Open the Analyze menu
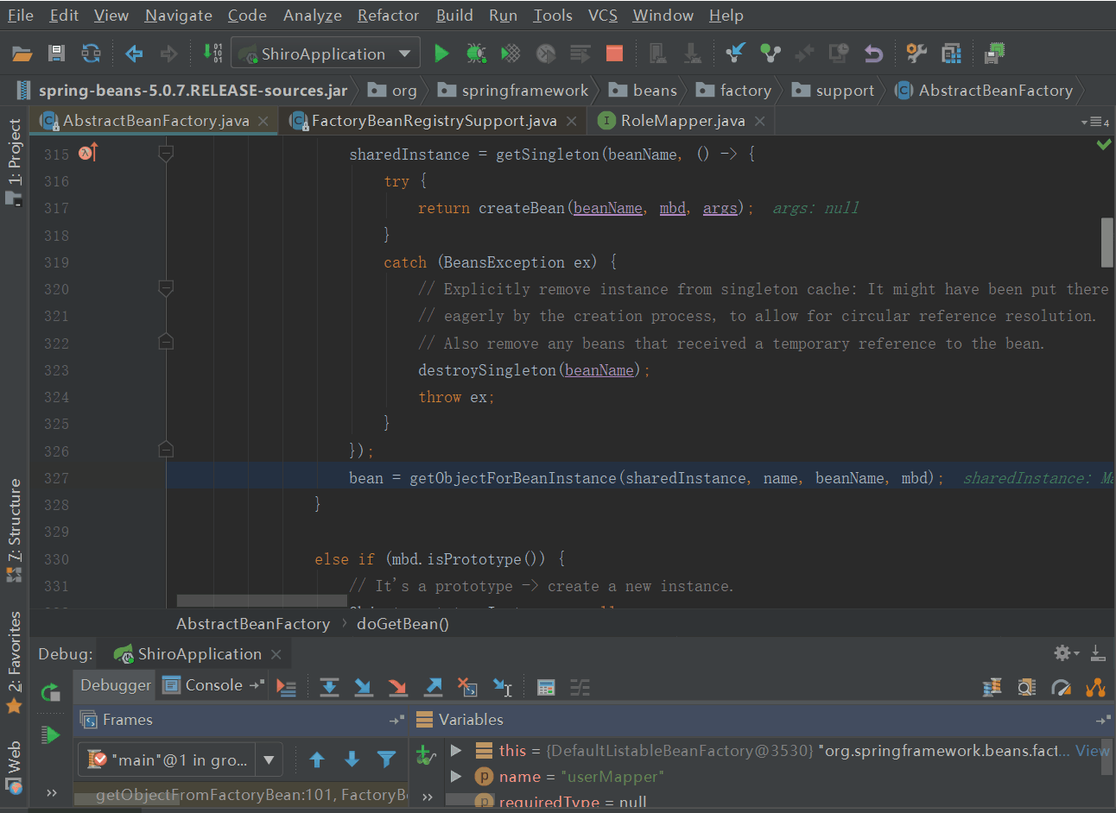The width and height of the screenshot is (1116, 813). point(312,16)
